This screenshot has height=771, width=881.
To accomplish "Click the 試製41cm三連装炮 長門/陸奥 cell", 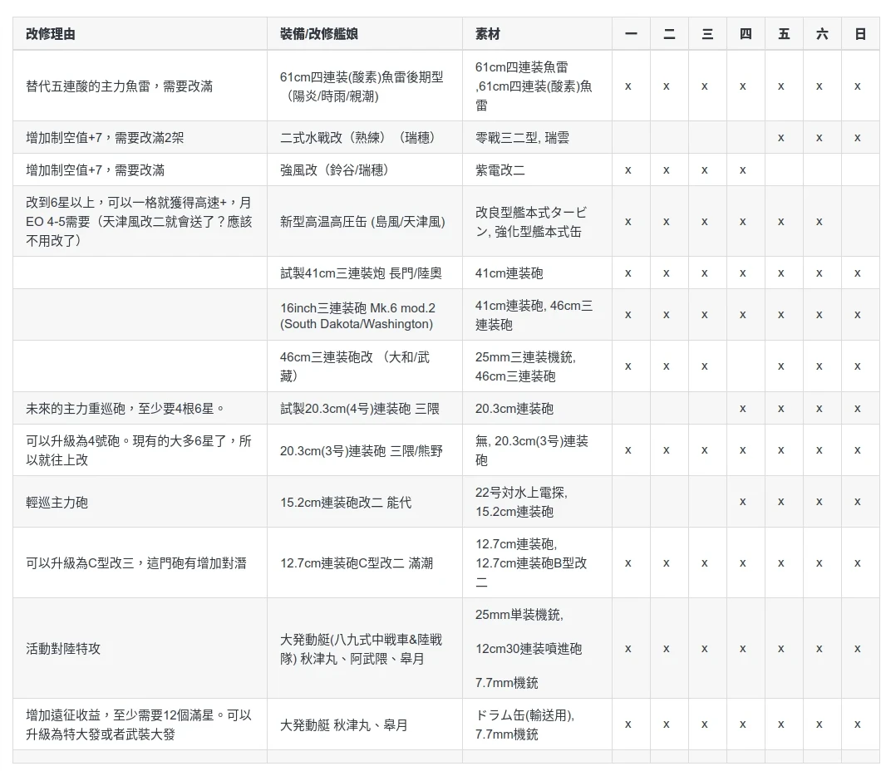I will click(x=361, y=273).
